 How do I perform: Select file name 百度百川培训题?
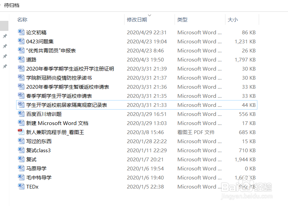[x=44, y=114]
